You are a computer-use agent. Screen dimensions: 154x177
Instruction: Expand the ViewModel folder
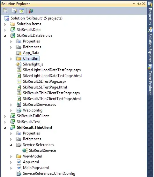coord(11,157)
